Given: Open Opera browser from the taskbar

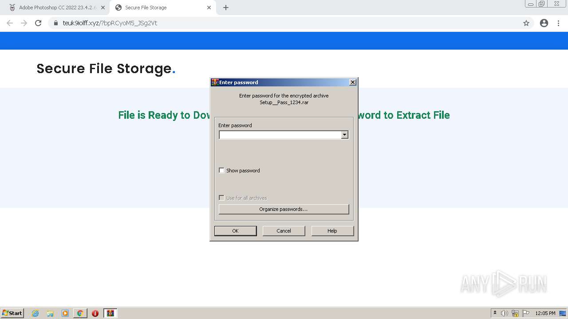Looking at the screenshot, I should (95, 313).
